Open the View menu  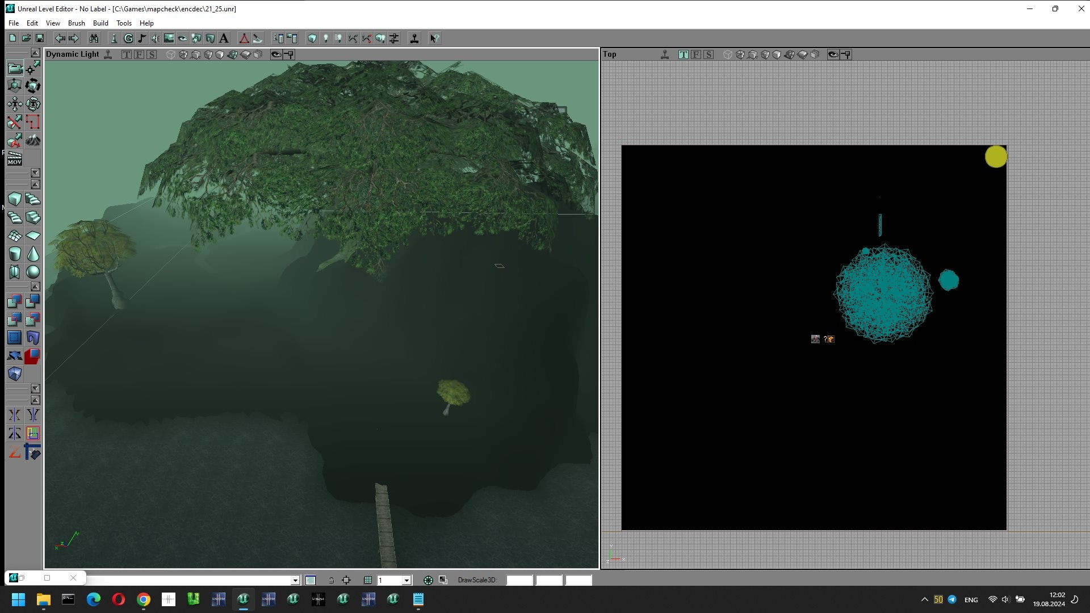(53, 23)
